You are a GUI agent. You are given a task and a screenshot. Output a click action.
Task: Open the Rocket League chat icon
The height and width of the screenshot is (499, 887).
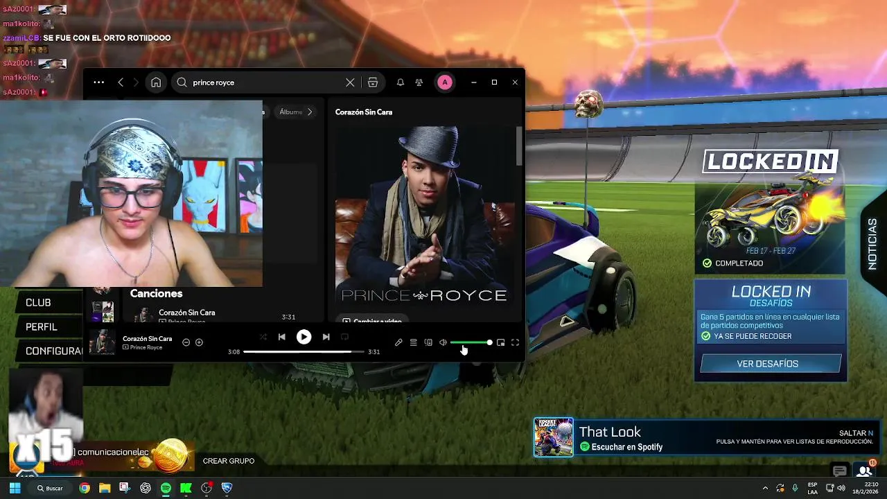coord(839,471)
